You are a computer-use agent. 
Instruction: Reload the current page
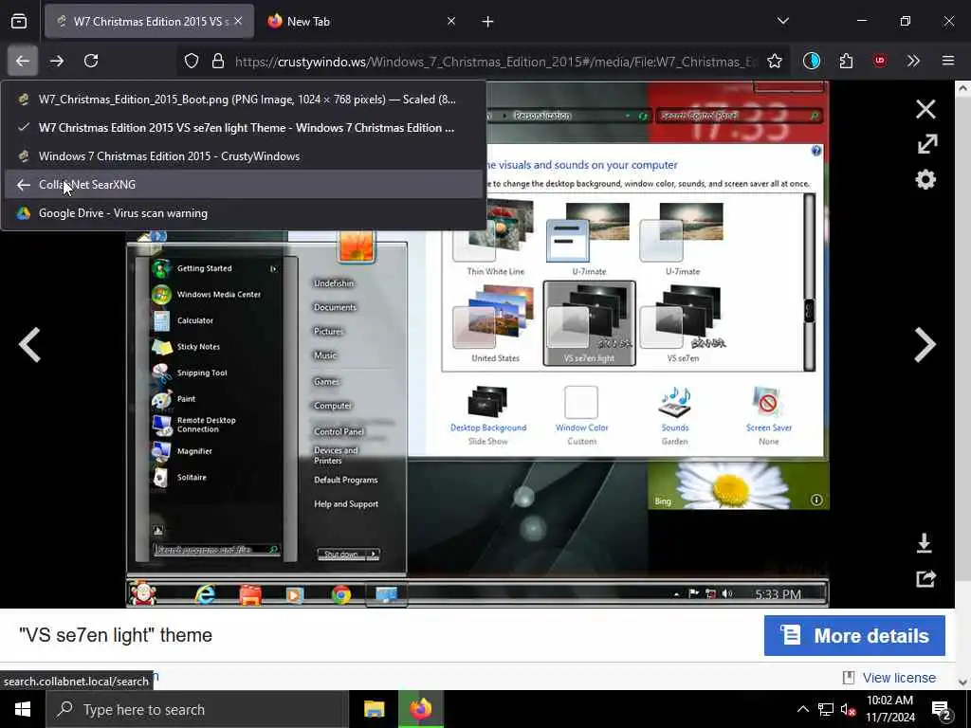tap(91, 61)
